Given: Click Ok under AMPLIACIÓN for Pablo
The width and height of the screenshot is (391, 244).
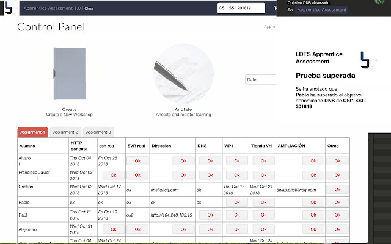Looking at the screenshot, I should (313, 202).
